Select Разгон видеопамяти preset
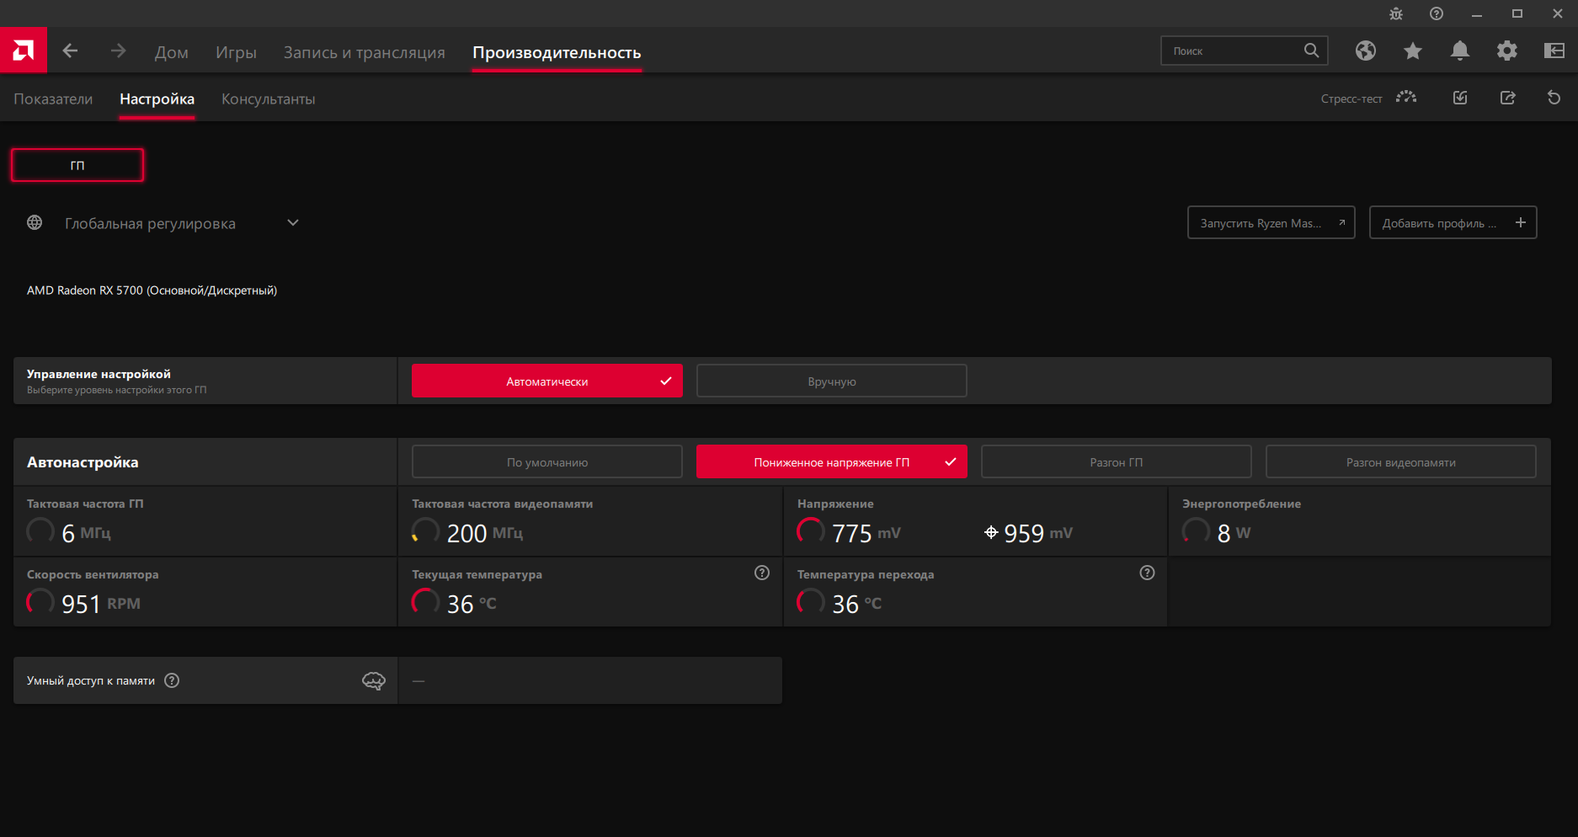Screen dimensions: 1578x837 1401,461
